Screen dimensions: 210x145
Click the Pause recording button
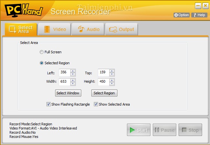(x=165, y=130)
